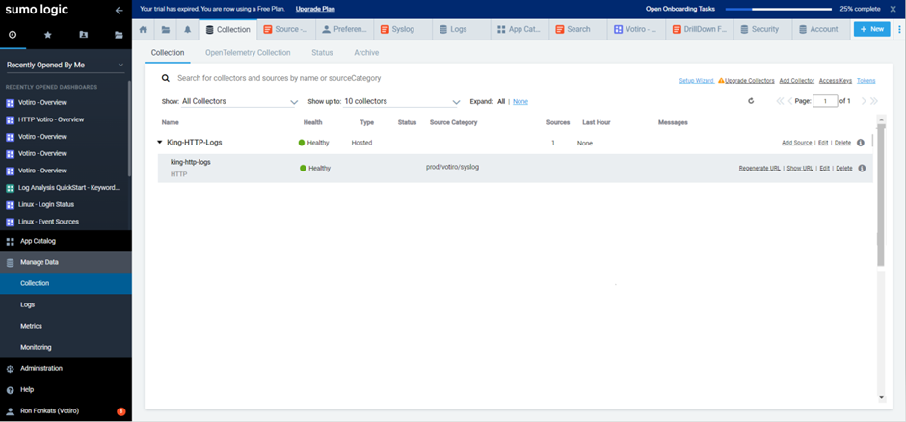Collapse the sidebar with the back arrow
Viewport: 906px width, 422px height.
click(x=119, y=10)
